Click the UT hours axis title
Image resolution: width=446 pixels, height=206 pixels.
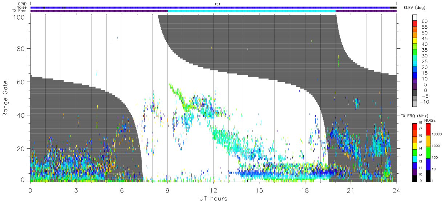213,198
